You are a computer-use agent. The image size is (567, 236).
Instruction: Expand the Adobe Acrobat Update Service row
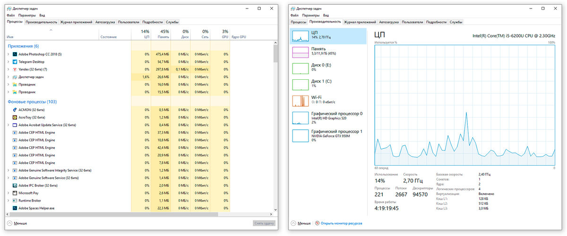[x=8, y=125]
